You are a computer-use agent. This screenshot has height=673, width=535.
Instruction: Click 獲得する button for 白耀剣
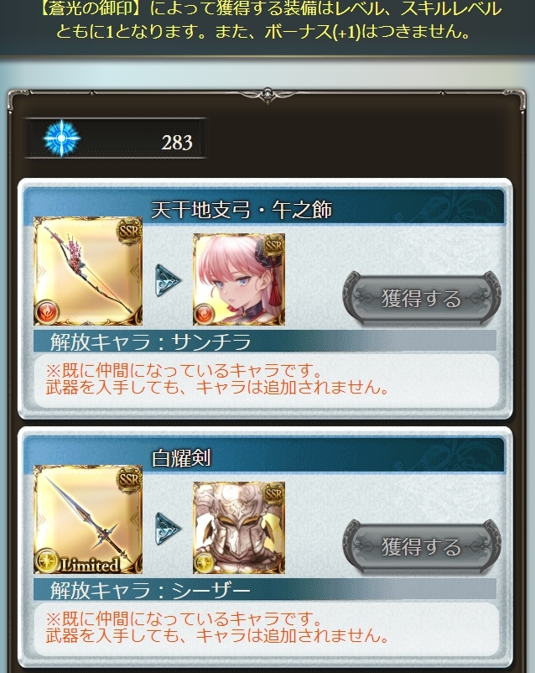421,546
